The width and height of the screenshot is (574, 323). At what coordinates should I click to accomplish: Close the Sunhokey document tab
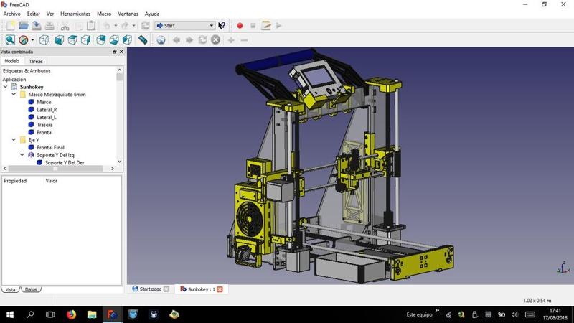(220, 289)
